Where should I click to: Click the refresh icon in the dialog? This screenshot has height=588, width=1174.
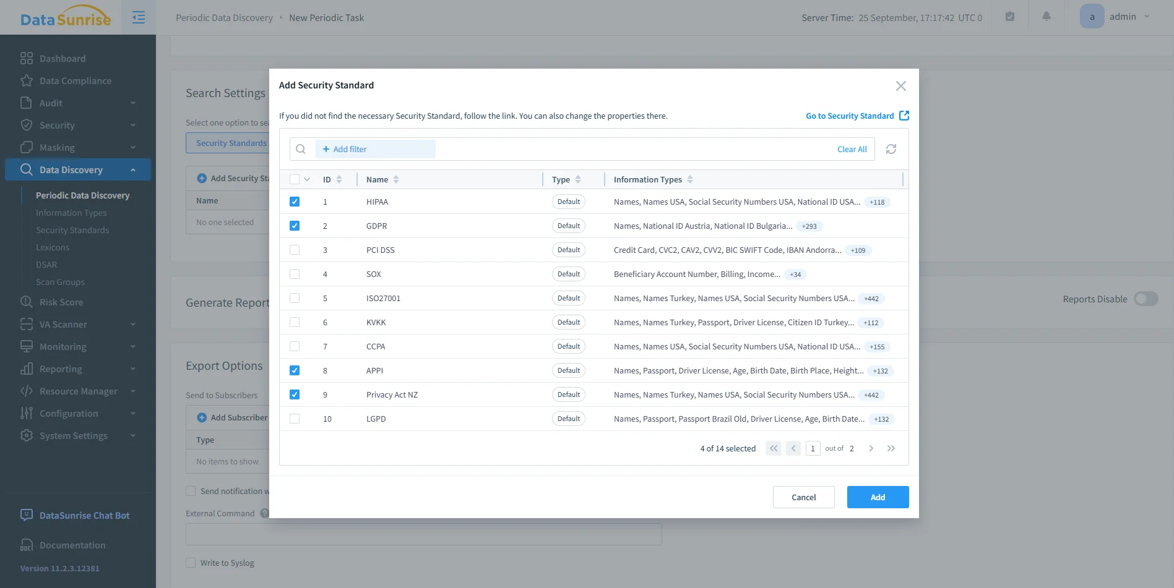click(x=891, y=149)
